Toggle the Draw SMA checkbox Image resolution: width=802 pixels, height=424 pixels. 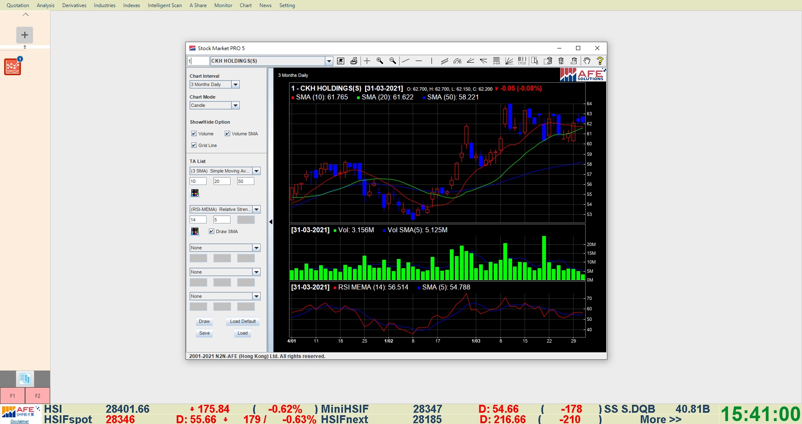[x=211, y=231]
